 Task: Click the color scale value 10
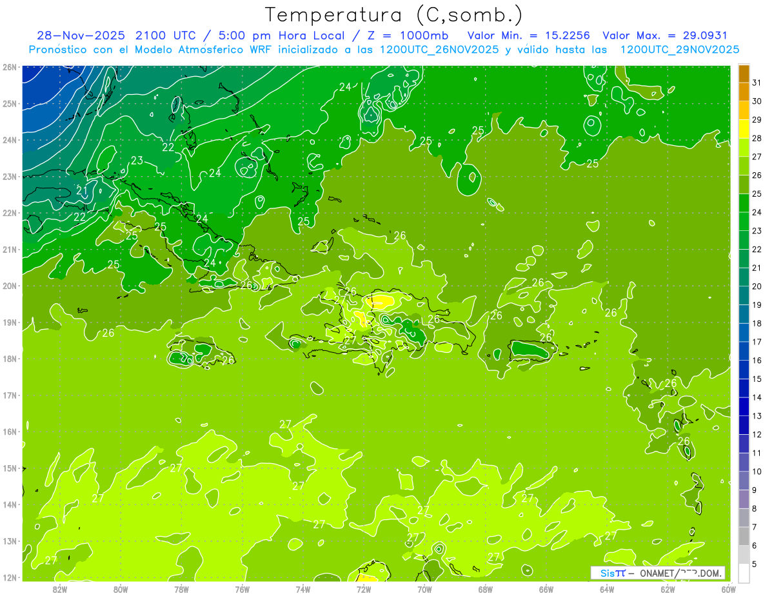pyautogui.click(x=757, y=472)
